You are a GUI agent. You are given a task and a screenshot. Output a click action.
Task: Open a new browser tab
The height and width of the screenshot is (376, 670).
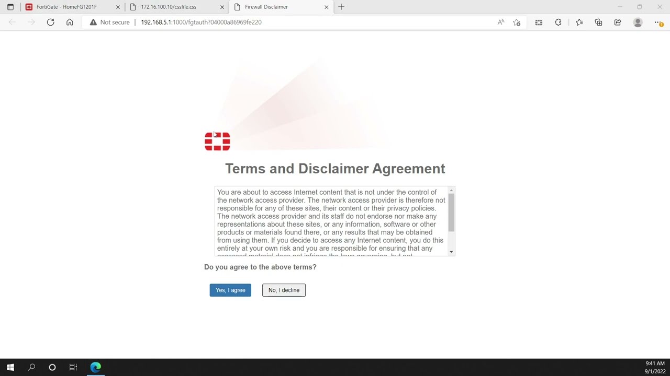tap(341, 7)
